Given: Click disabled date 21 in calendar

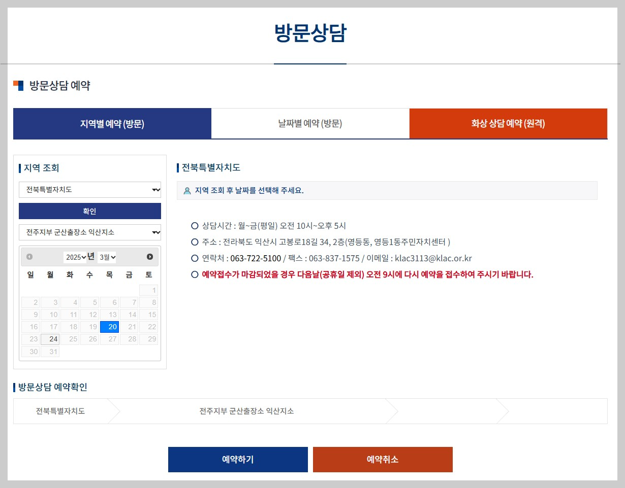Looking at the screenshot, I should pyautogui.click(x=129, y=327).
